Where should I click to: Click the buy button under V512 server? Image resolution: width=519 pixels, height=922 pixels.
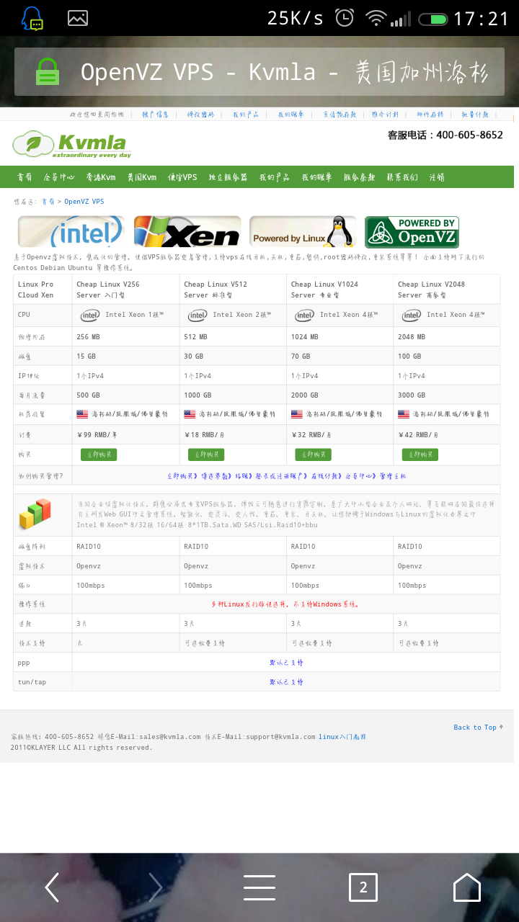pyautogui.click(x=206, y=455)
